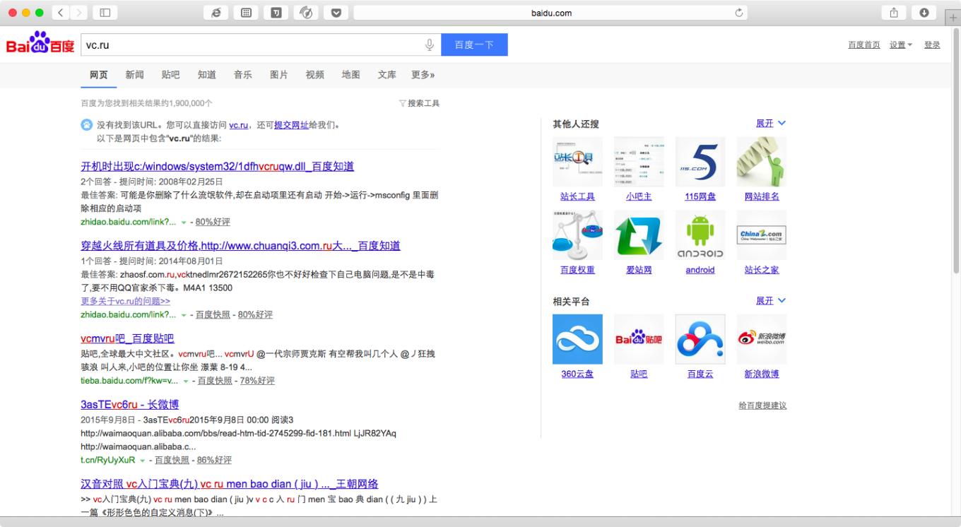Click the China Z.com 站长之家 image

(x=762, y=235)
